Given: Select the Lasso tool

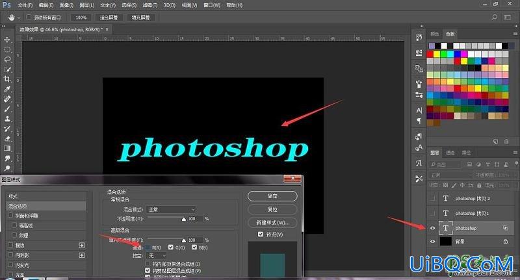Looking at the screenshot, I should coord(7,59).
